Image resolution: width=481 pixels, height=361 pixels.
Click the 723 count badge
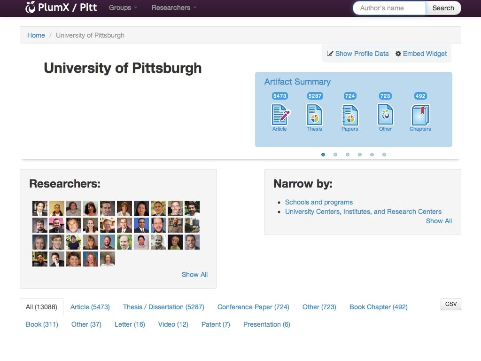pyautogui.click(x=385, y=96)
